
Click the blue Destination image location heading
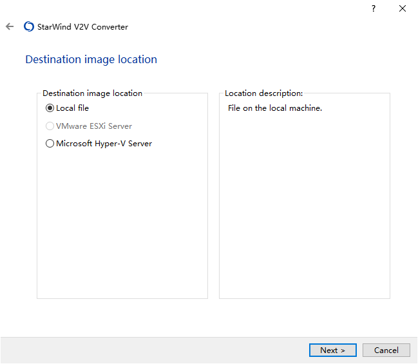[91, 59]
